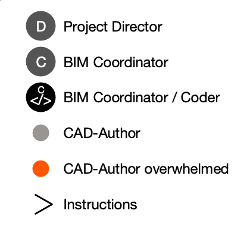The height and width of the screenshot is (226, 247).
Task: Click the black Coordinator / Coder icon
Action: pos(40,97)
